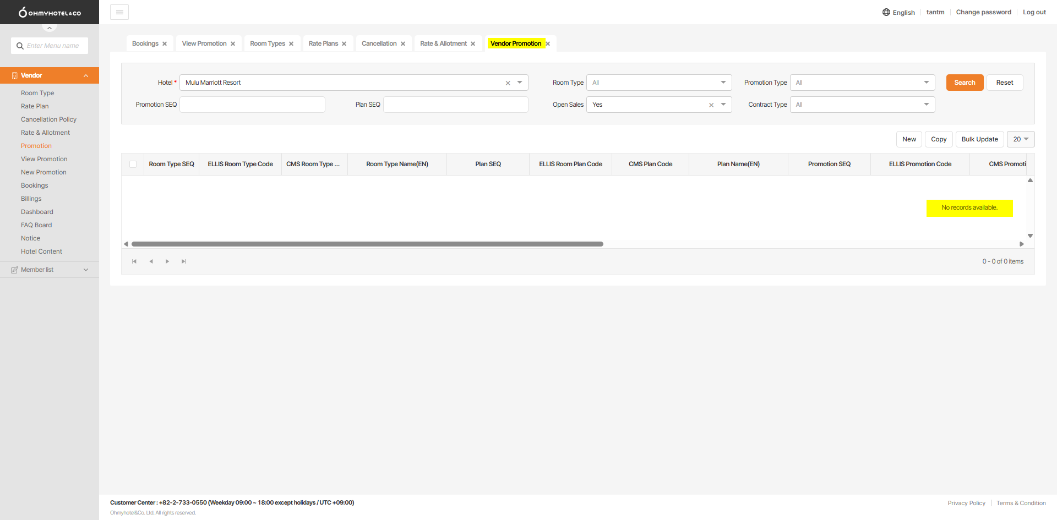Click the horizontal grid scrollbar thumb

coord(367,244)
